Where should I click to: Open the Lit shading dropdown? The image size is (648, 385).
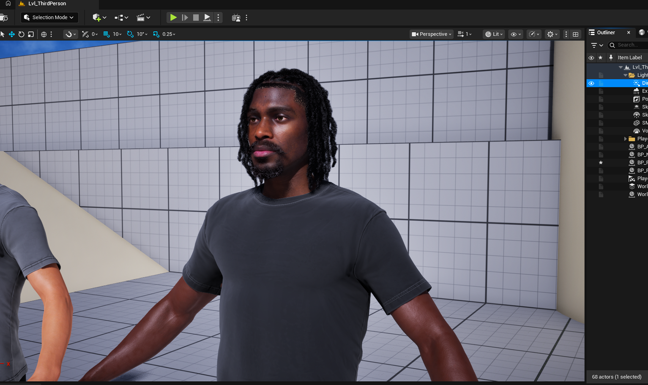[493, 34]
